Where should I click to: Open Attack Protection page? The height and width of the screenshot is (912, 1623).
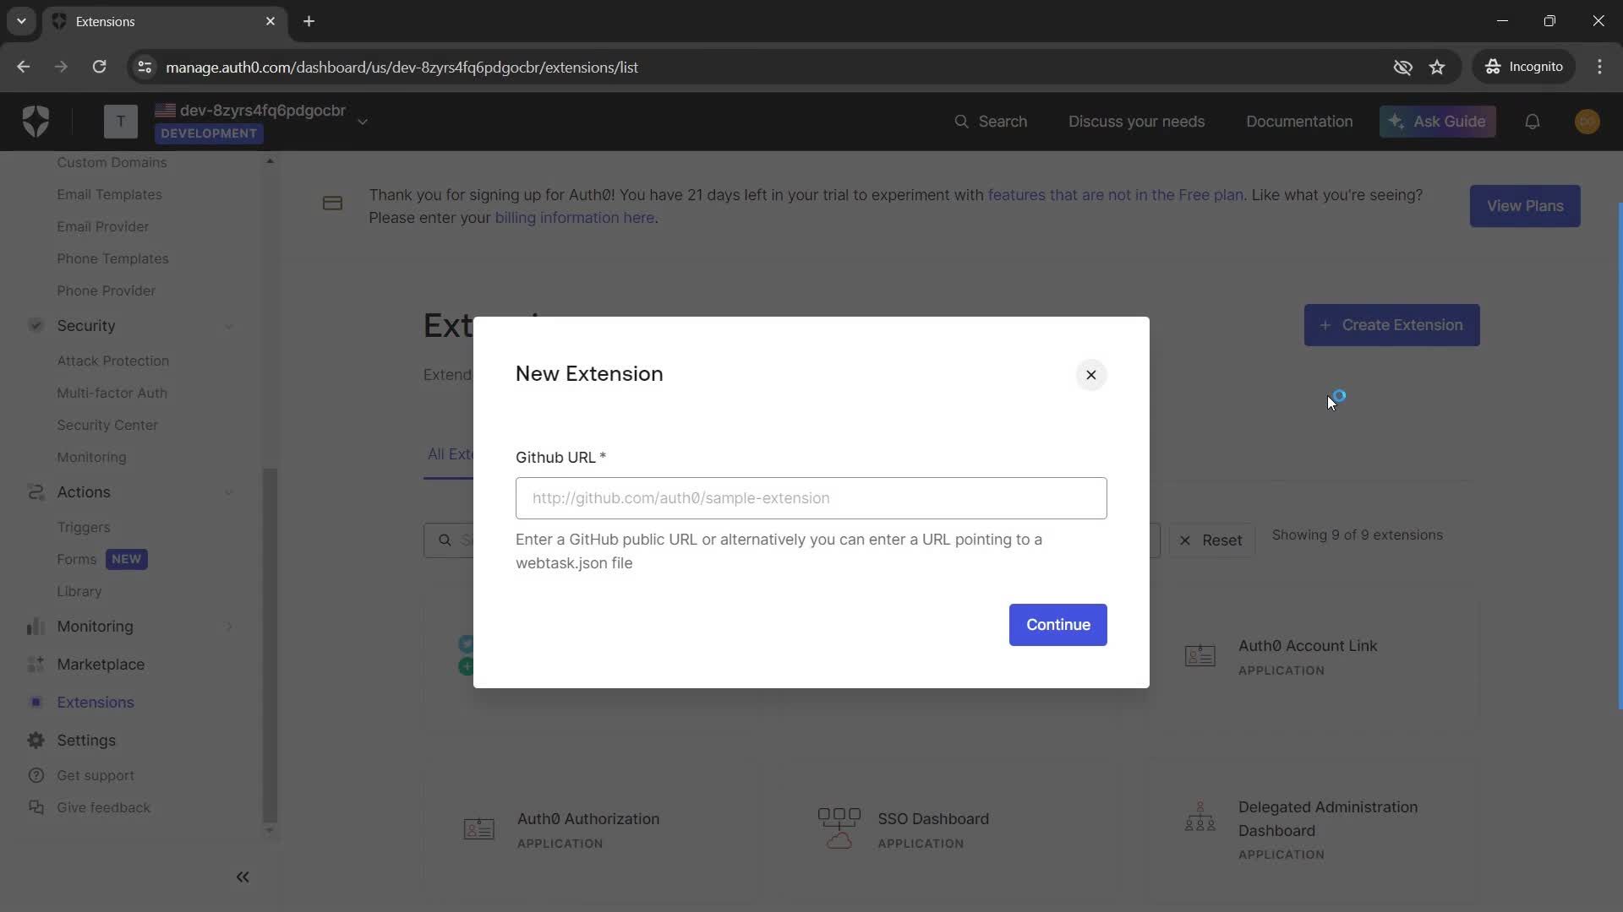[112, 361]
